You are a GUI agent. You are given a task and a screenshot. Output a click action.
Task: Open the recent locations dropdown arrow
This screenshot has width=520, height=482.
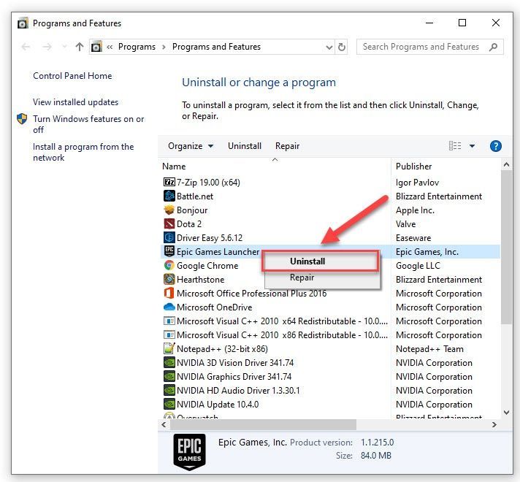click(65, 47)
